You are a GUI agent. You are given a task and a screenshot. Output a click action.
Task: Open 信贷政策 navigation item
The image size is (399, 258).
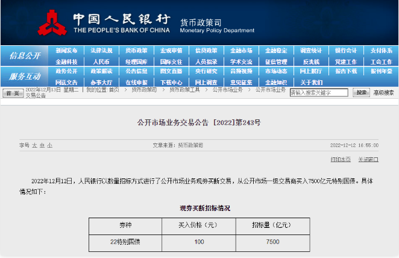tap(206, 51)
